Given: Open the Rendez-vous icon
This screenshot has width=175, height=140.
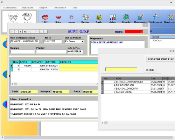Looking at the screenshot, I should [x=170, y=17].
